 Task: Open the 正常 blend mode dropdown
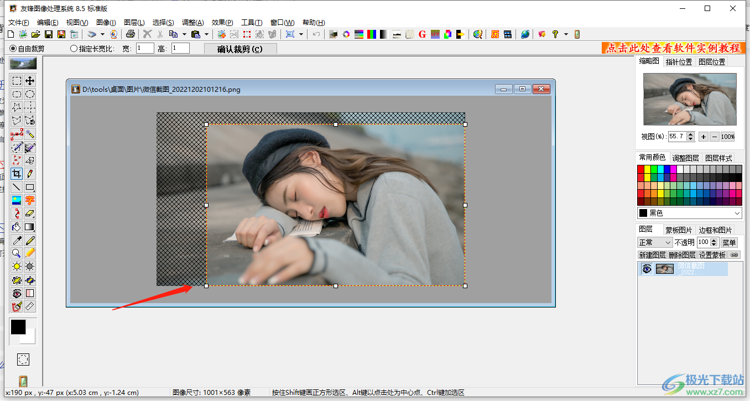[654, 242]
